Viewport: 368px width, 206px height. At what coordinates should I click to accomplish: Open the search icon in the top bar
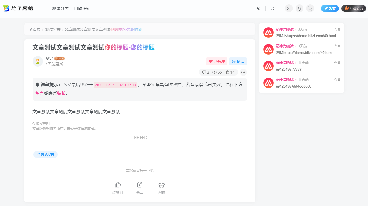(x=272, y=8)
